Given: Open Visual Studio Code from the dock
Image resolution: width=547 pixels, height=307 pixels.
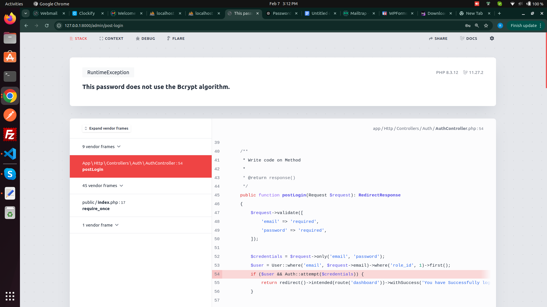Looking at the screenshot, I should 10,154.
